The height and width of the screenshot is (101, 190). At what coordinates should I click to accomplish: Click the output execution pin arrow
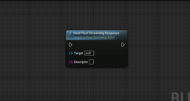[x=123, y=45]
